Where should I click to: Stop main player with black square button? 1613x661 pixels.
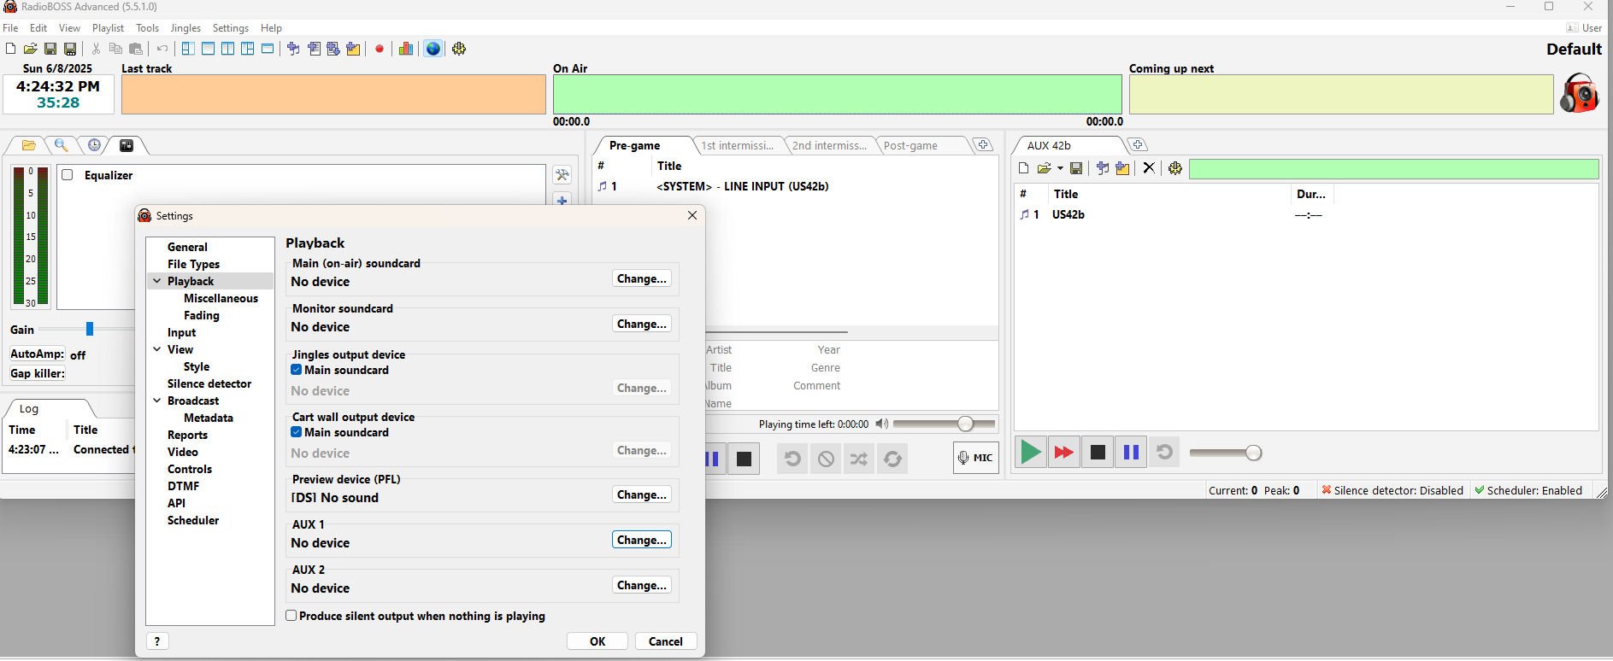[744, 459]
